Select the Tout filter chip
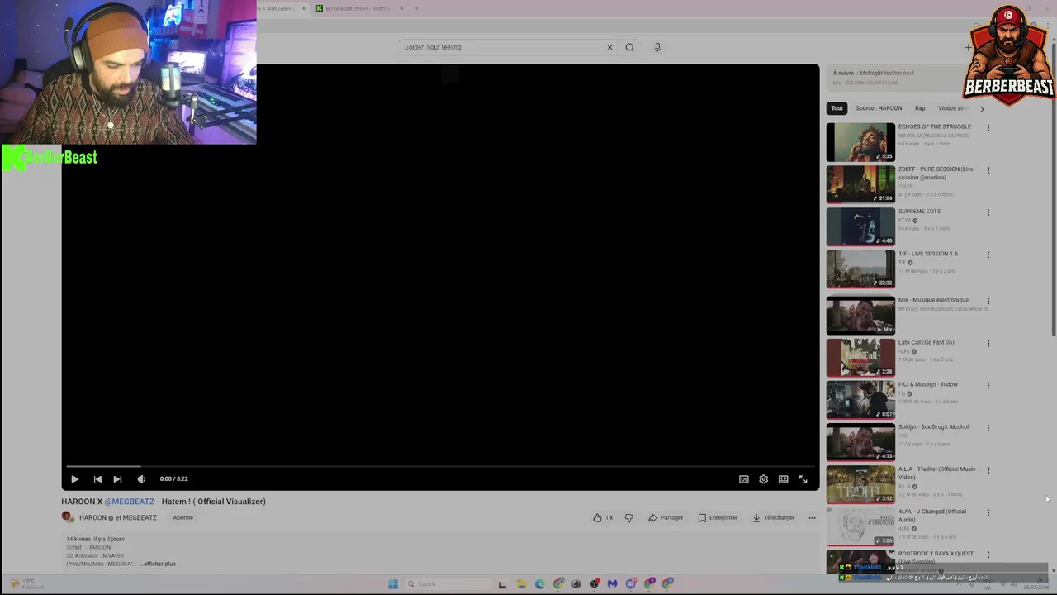Image resolution: width=1057 pixels, height=595 pixels. pos(837,108)
